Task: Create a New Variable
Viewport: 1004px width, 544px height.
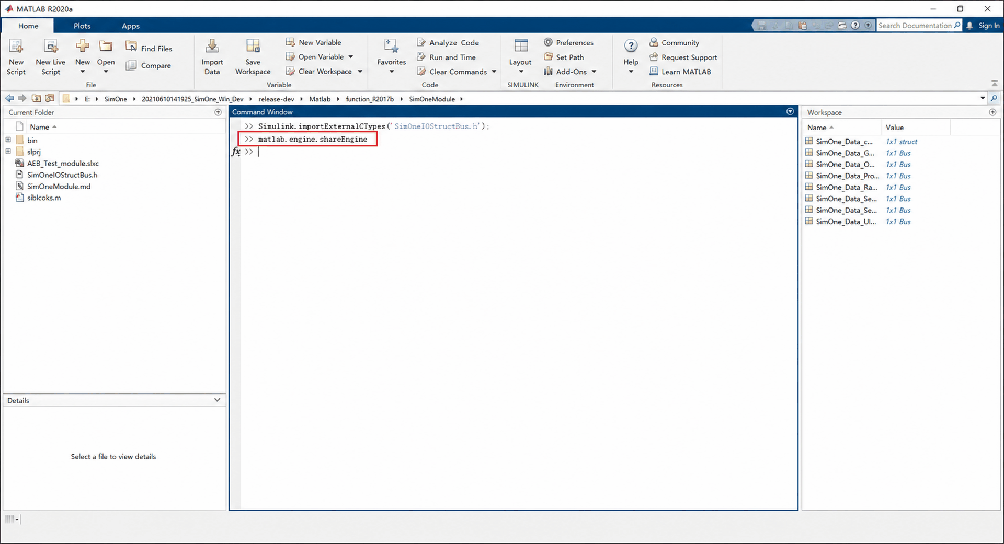Action: click(314, 42)
